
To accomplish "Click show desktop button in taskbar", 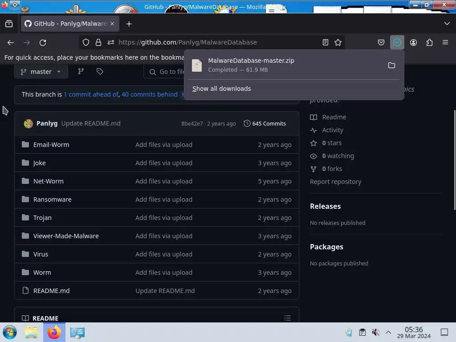I will point(444,332).
